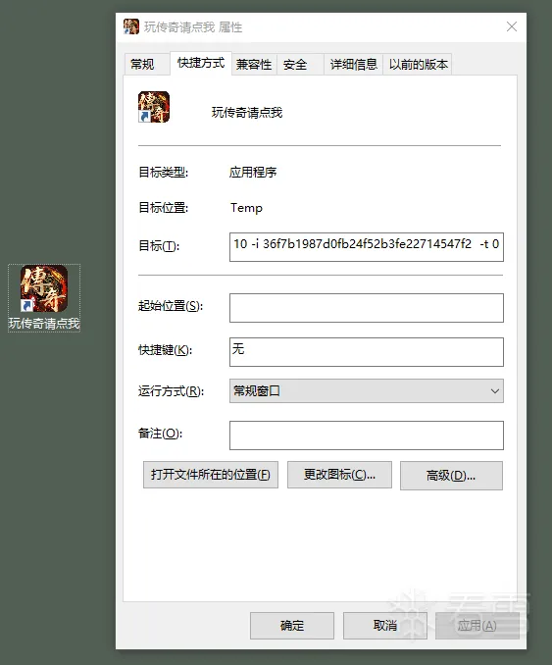Confirm with the 确定 button
This screenshot has height=665, width=552.
292,626
